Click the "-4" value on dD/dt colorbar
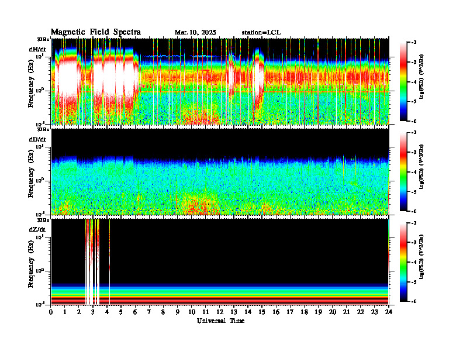This screenshot has height=358, width=463. point(414,172)
